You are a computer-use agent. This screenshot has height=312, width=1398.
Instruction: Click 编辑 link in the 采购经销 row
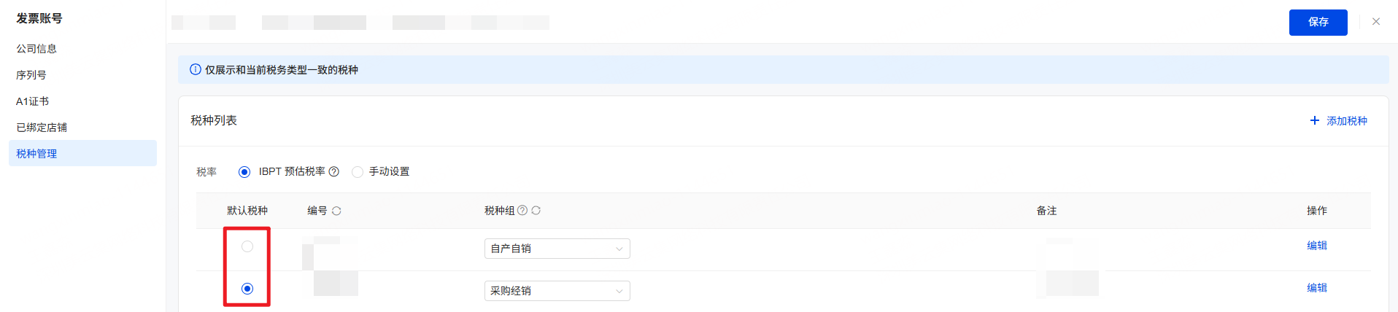click(1316, 288)
